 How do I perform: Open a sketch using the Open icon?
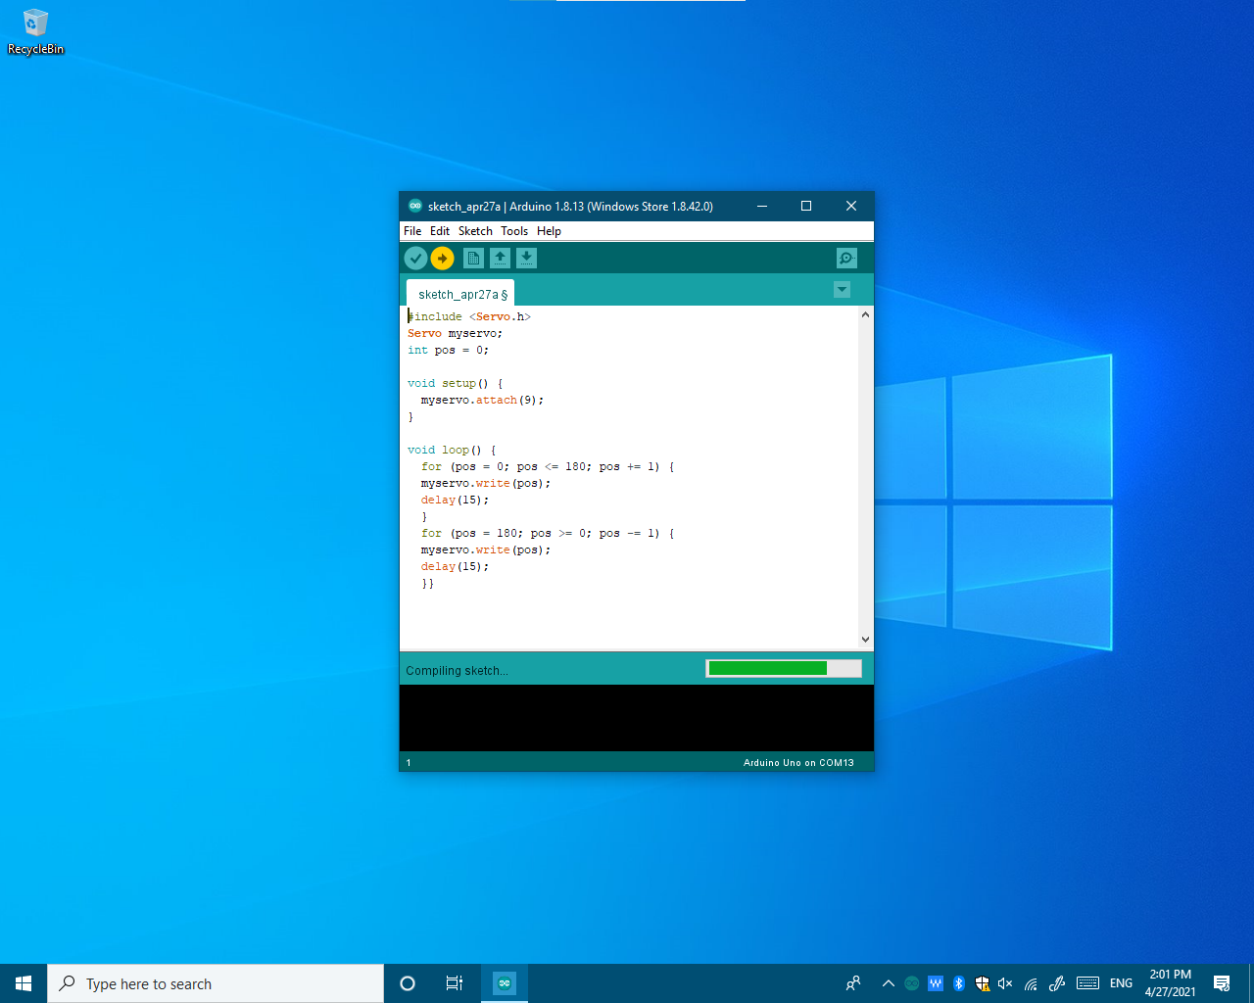point(500,258)
